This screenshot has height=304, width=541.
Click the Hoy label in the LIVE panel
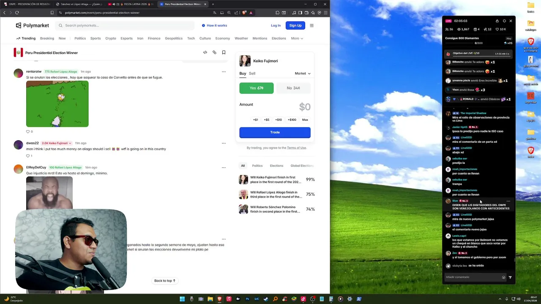click(x=509, y=38)
